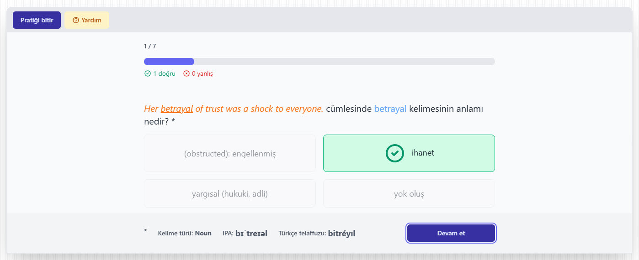Click the green checkmark icon beside ihanet
The image size is (639, 260).
coord(395,153)
